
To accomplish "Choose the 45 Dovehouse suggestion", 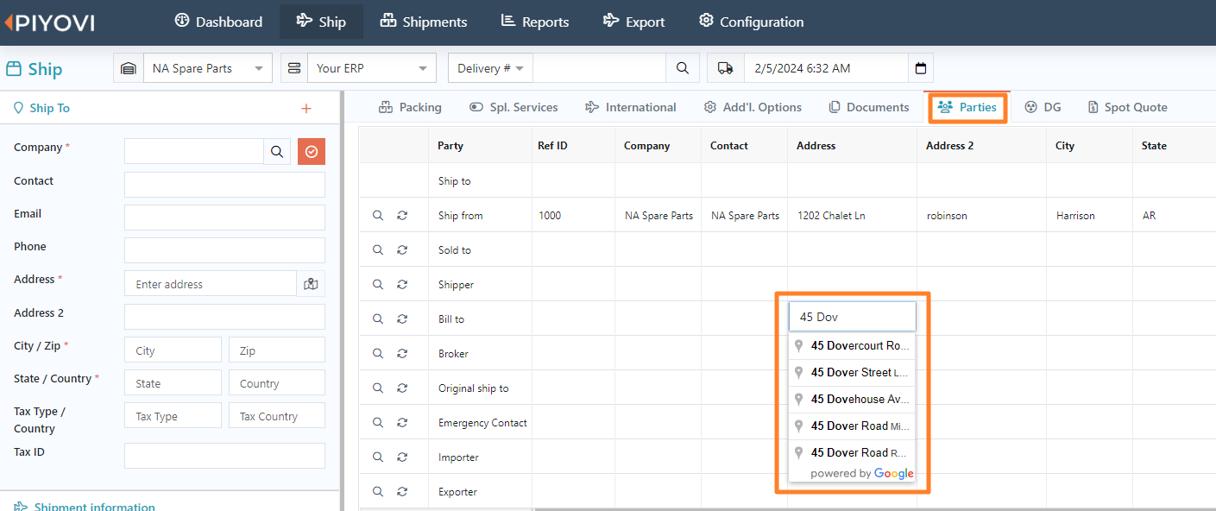I will 852,399.
